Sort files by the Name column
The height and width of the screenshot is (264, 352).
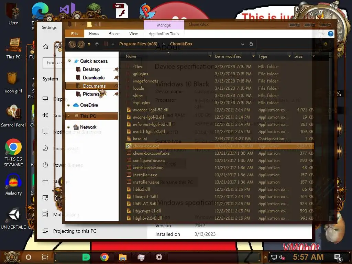click(x=131, y=56)
